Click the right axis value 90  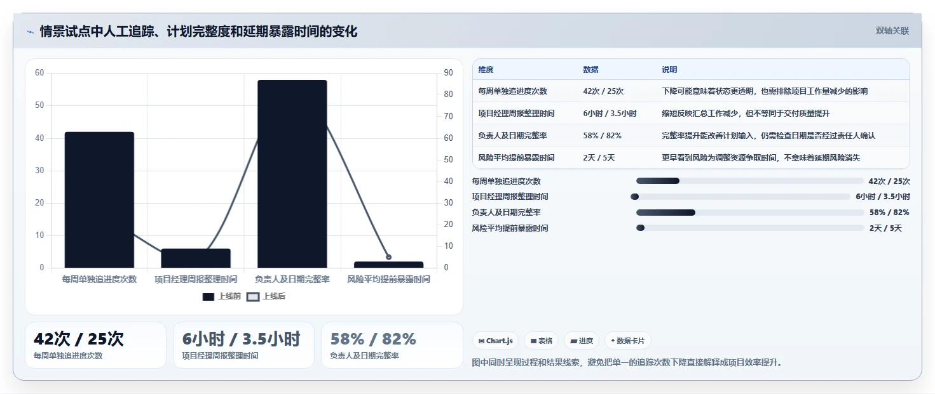tap(448, 73)
